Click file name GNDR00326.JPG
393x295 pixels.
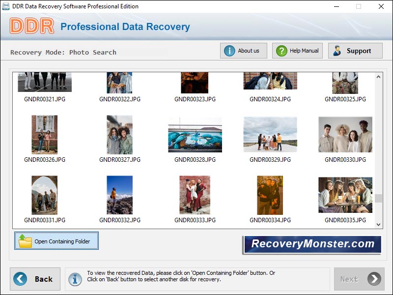click(x=45, y=159)
